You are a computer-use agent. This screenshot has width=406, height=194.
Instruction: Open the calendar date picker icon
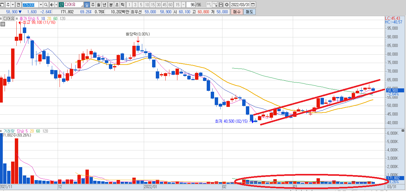tap(253, 5)
